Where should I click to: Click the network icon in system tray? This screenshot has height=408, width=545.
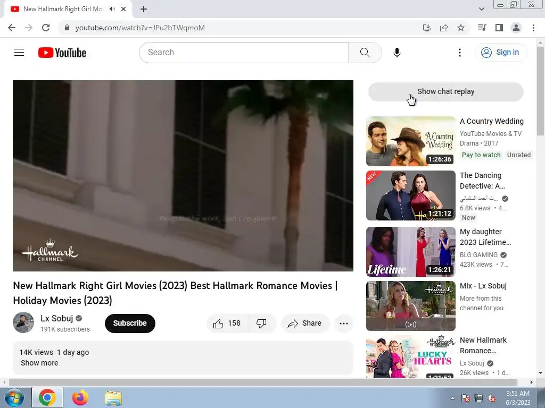[478, 398]
